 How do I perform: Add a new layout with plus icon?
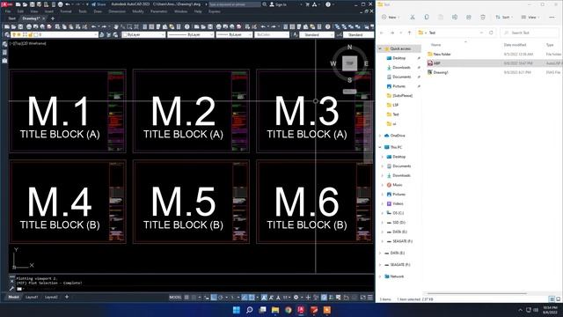point(67,297)
